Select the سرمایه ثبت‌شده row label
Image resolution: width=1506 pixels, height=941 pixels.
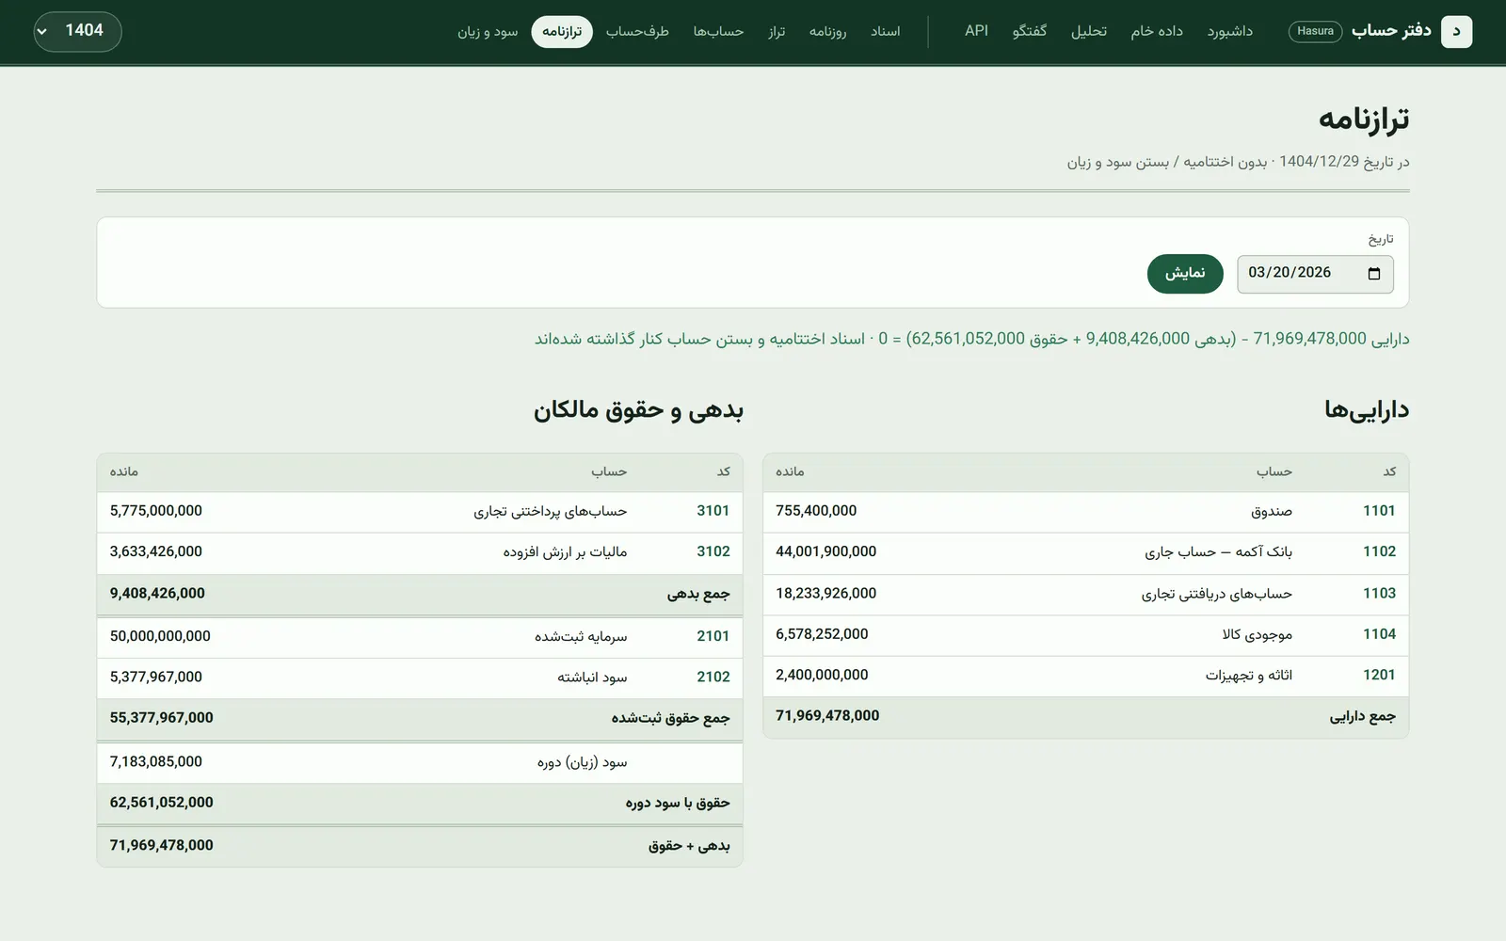tap(581, 636)
